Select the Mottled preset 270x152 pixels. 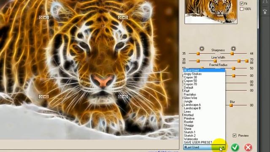pos(204,115)
